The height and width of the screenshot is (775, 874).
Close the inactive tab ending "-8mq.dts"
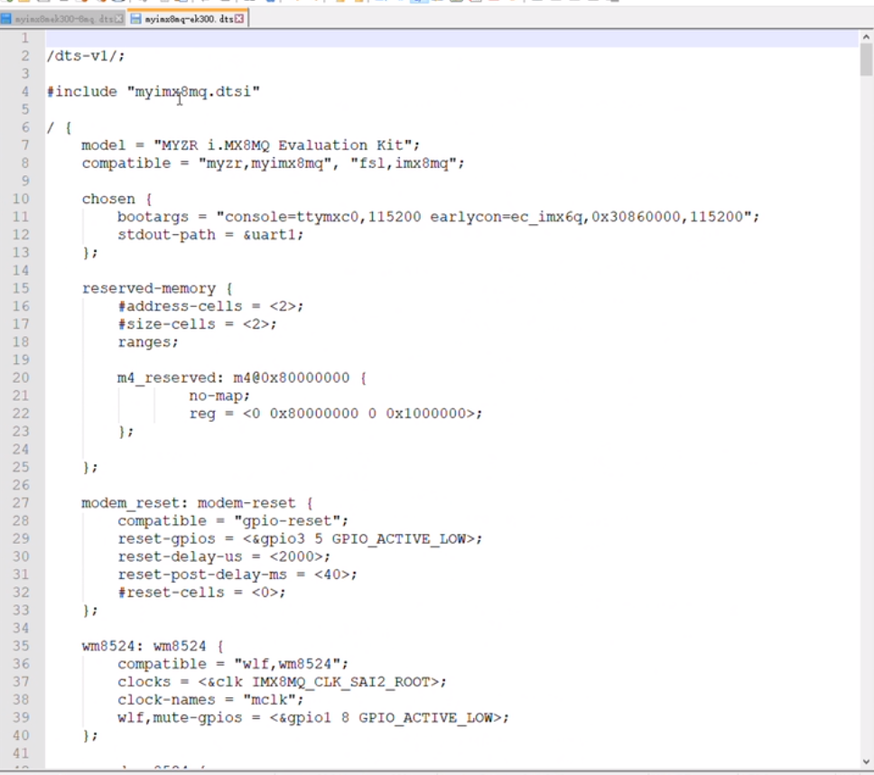(118, 19)
